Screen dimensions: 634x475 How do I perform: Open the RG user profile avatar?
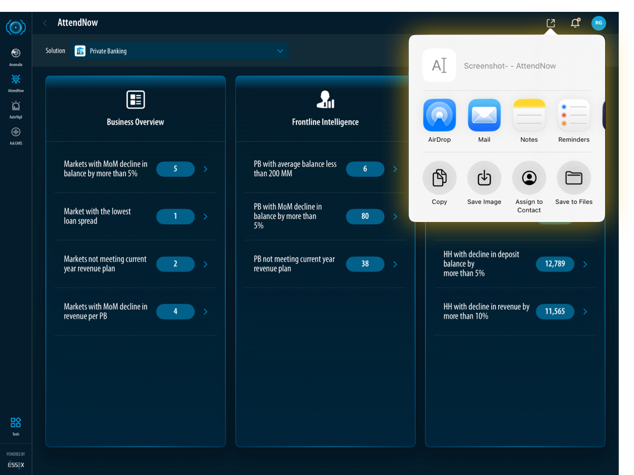pos(598,23)
